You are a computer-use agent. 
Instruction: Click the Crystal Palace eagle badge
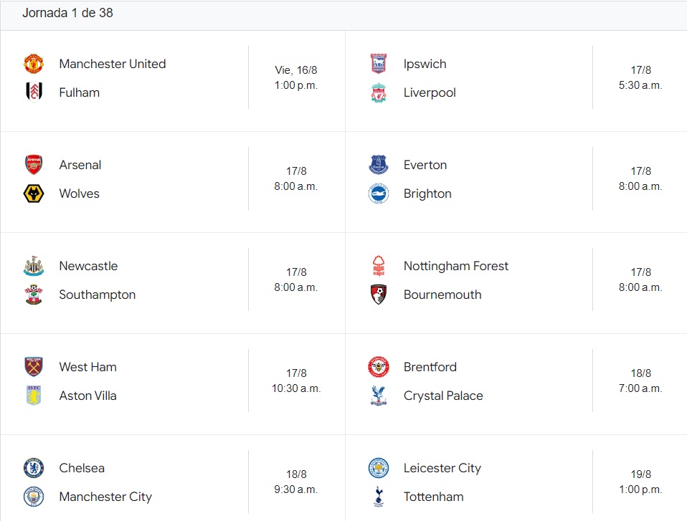tap(379, 396)
